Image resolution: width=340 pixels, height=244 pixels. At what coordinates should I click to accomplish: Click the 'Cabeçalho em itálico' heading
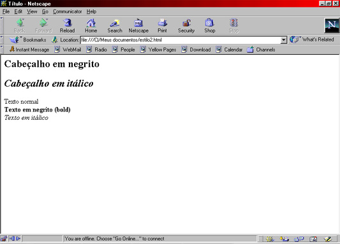coord(48,83)
